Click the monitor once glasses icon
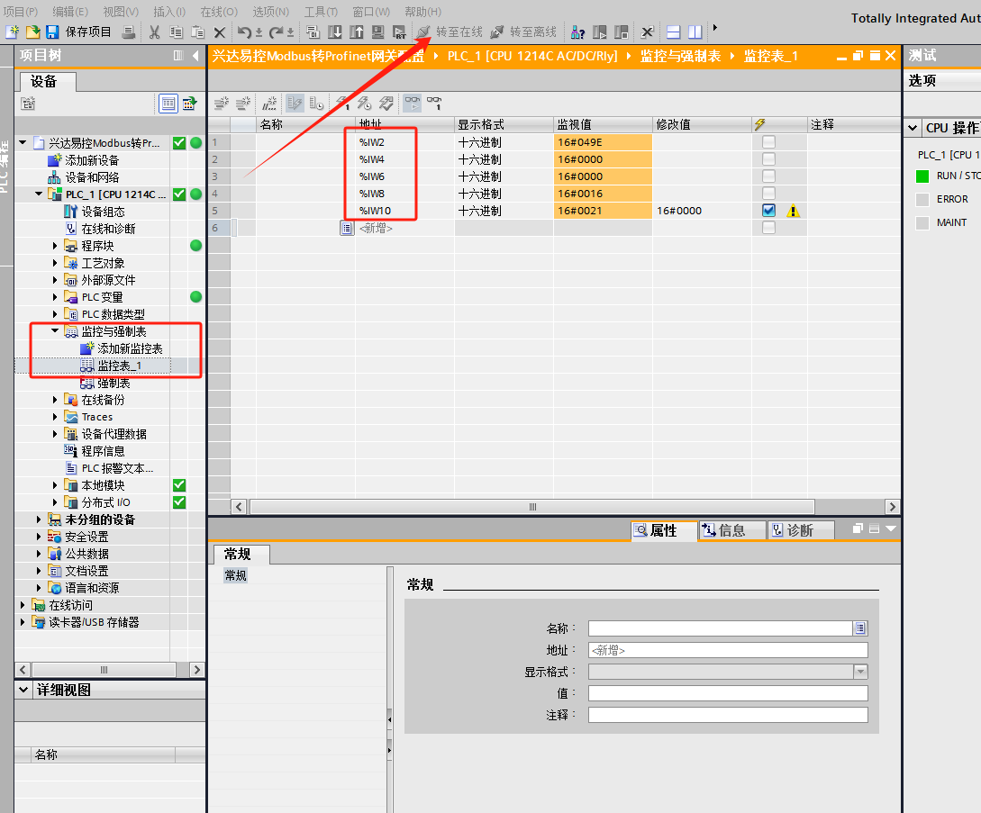This screenshot has height=813, width=981. pyautogui.click(x=434, y=104)
